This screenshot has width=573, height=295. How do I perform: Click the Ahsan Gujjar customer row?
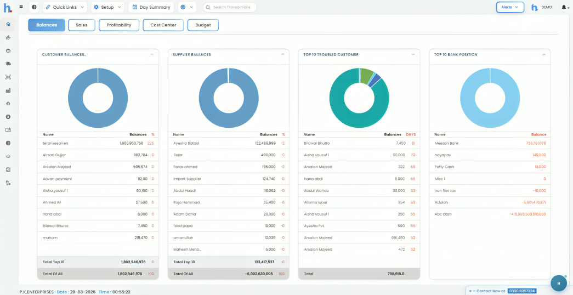(x=98, y=155)
